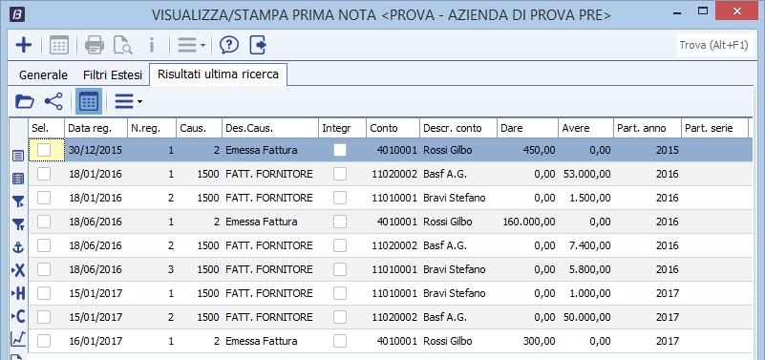765x360 pixels.
Task: Click the anchor icon in left sidebar
Action: click(x=18, y=248)
